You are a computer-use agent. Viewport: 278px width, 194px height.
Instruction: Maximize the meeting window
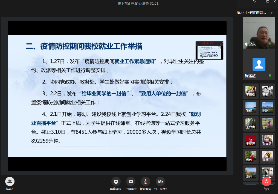click(x=268, y=2)
